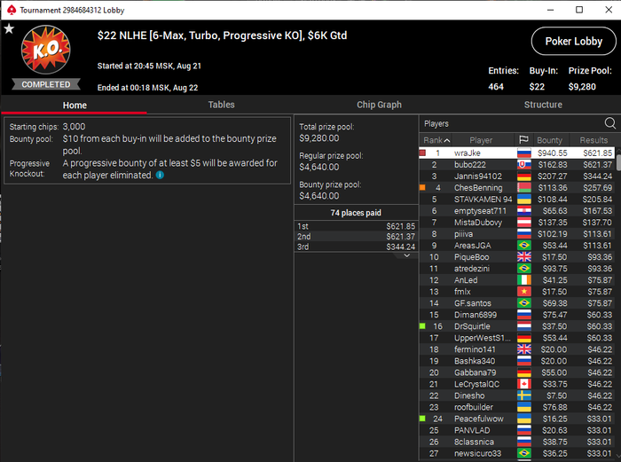The width and height of the screenshot is (621, 462).
Task: Switch to the Tables tab
Action: pyautogui.click(x=222, y=105)
